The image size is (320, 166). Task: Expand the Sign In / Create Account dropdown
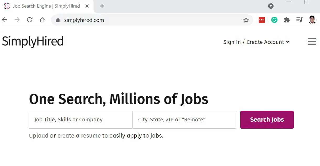pos(256,42)
